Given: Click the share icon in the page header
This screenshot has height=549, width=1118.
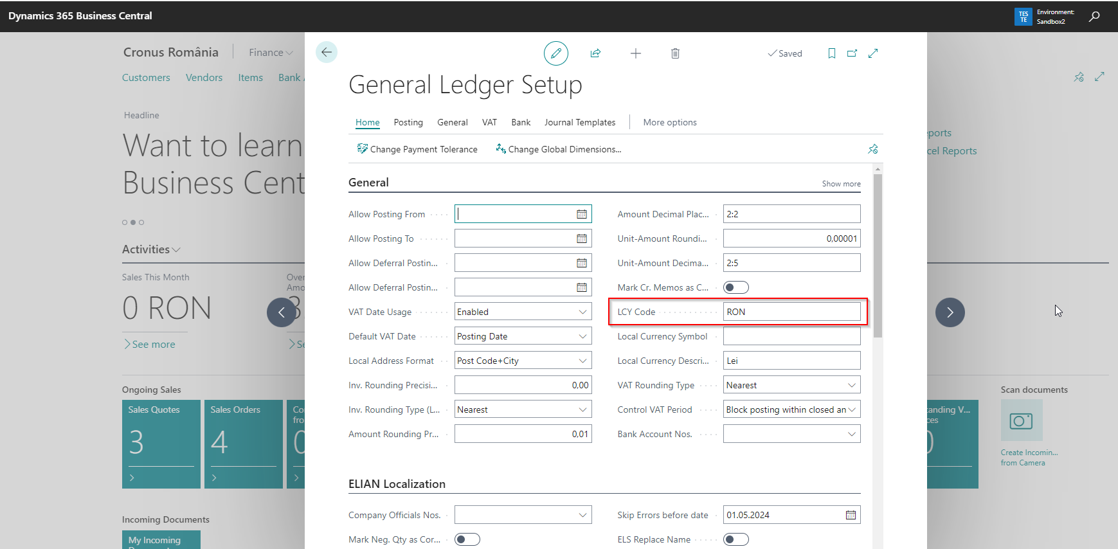Looking at the screenshot, I should coord(595,53).
